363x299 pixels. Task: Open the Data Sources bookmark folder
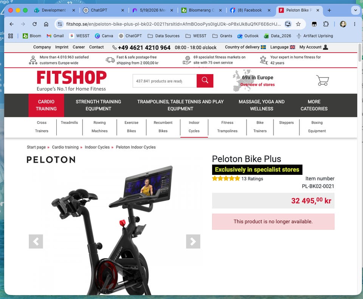coord(164,36)
